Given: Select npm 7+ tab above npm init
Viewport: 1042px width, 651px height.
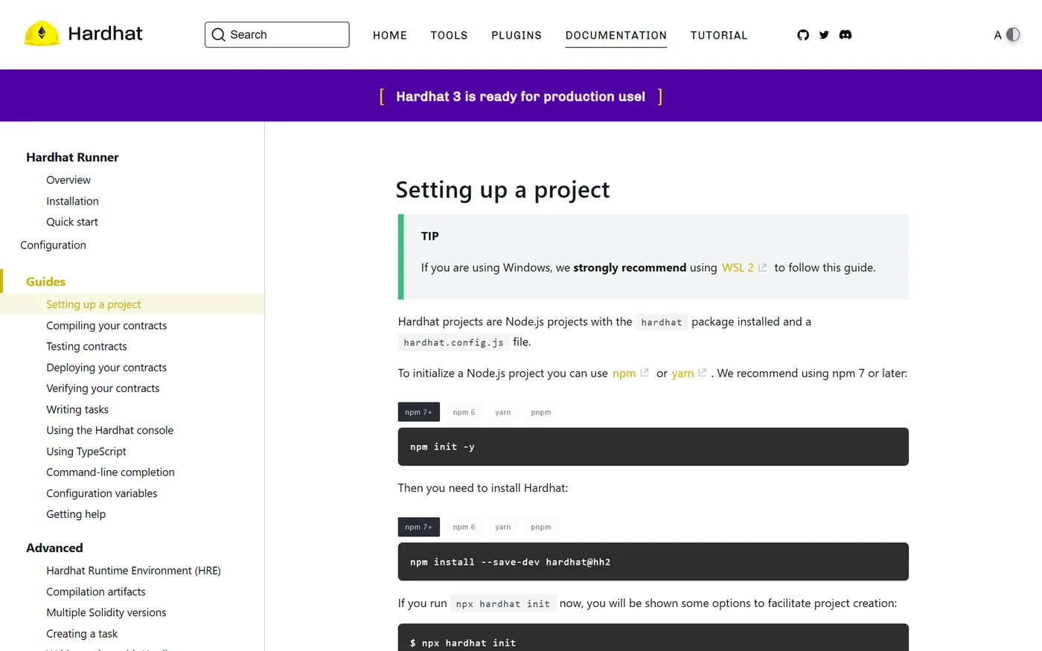Looking at the screenshot, I should click(418, 412).
